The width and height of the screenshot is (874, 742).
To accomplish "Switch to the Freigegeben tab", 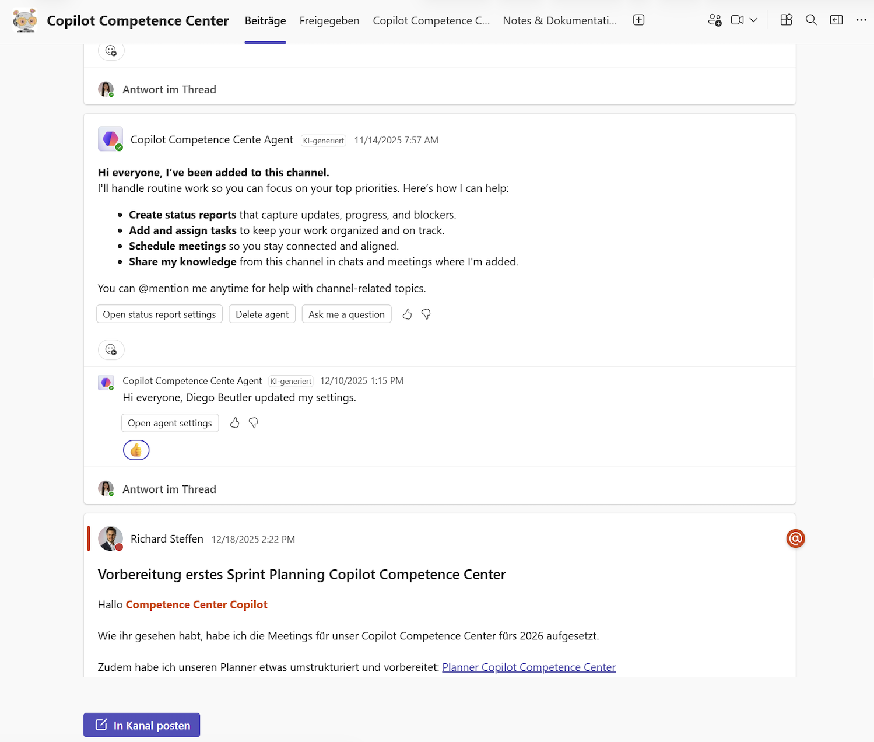I will pos(329,20).
